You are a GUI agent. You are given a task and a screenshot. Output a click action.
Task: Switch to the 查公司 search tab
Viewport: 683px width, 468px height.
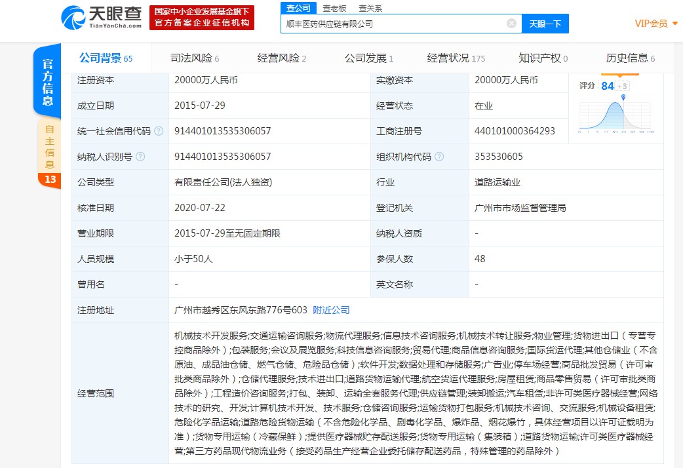coord(298,9)
